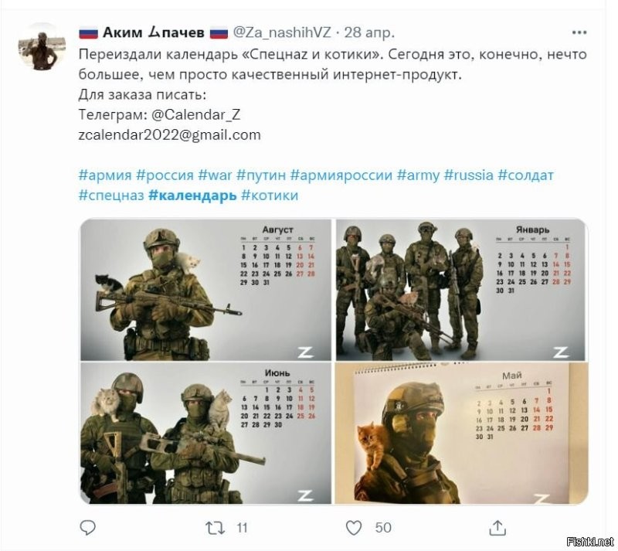Open the author's profile avatar
The width and height of the screenshot is (618, 551).
42,46
